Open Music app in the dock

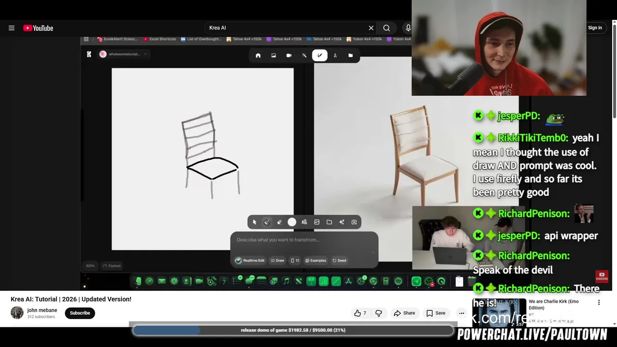tap(286, 281)
